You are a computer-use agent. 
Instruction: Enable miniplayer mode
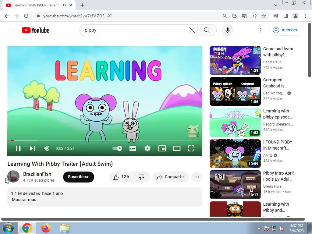162,148
